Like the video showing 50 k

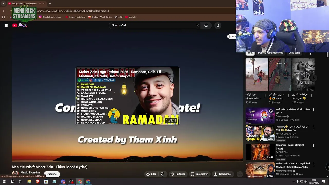151,174
